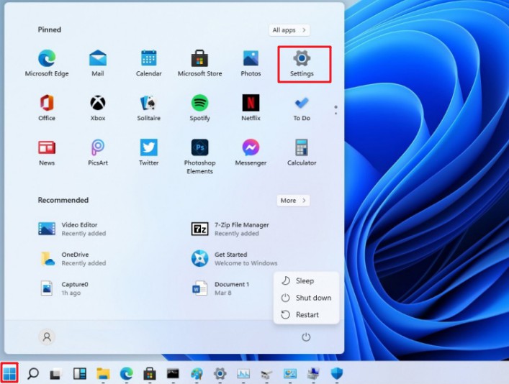Open the Messenger app

point(251,152)
